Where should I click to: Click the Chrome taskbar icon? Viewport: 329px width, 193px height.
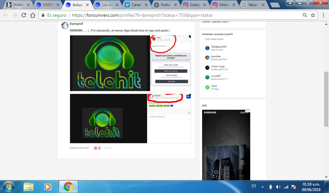pos(68,187)
